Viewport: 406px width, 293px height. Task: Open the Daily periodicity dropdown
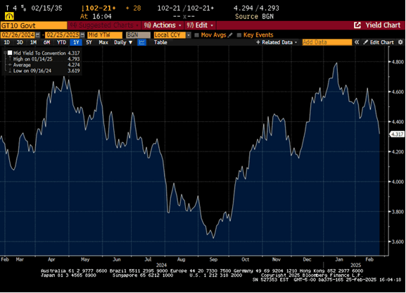(x=123, y=42)
